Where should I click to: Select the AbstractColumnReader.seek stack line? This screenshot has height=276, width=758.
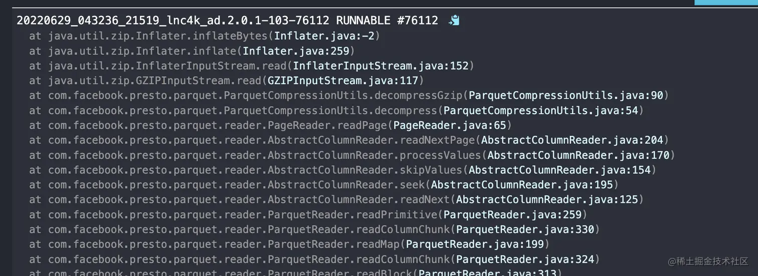coord(324,185)
